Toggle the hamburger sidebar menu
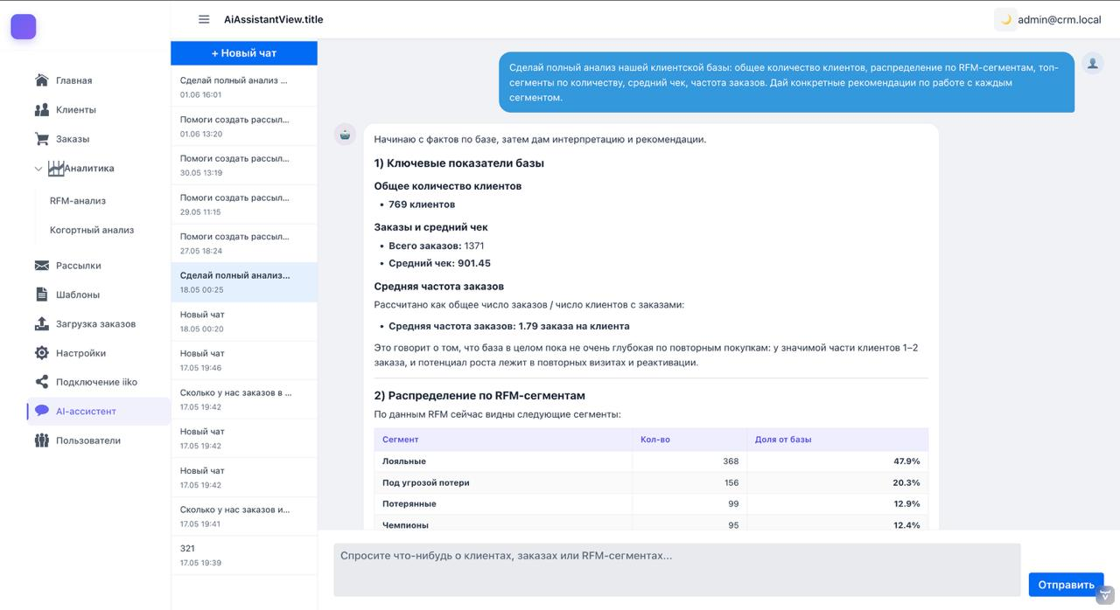 click(204, 19)
